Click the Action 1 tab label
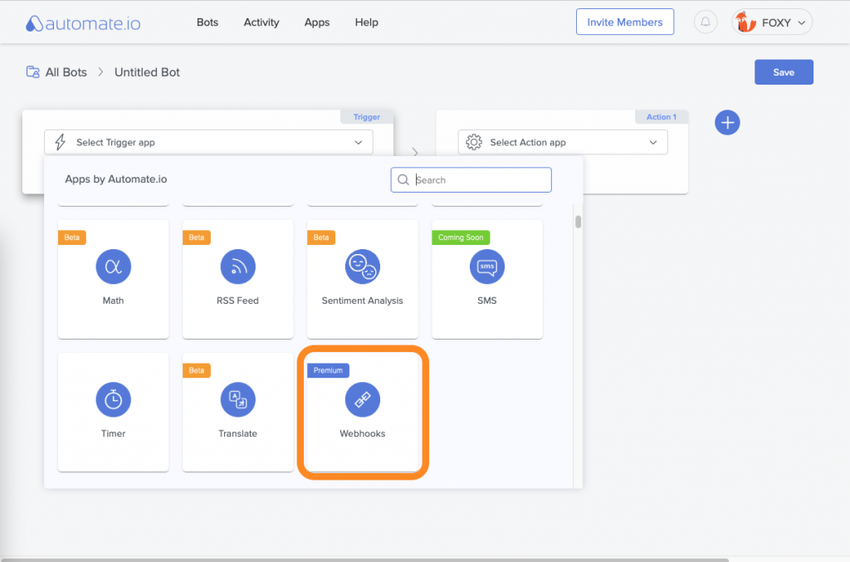This screenshot has width=850, height=562. coord(662,116)
